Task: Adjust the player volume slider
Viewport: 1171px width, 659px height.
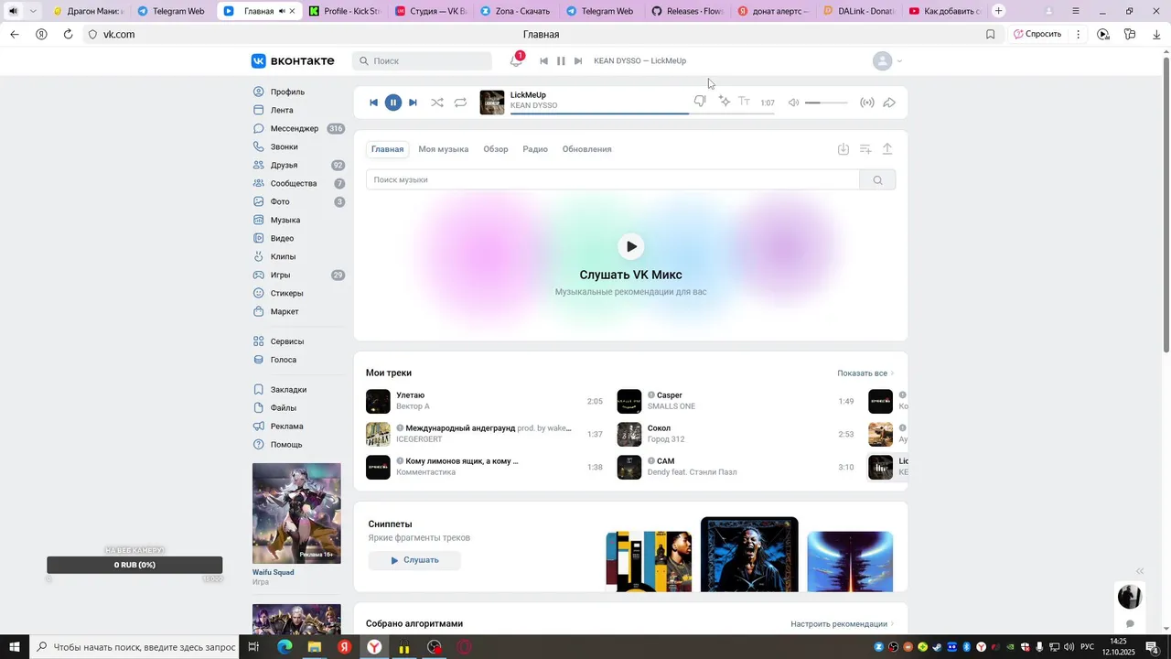Action: click(x=826, y=103)
